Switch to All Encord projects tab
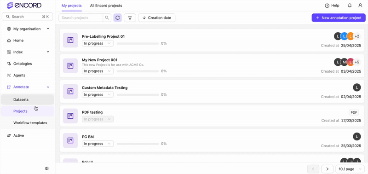This screenshot has width=368, height=174. [x=106, y=6]
